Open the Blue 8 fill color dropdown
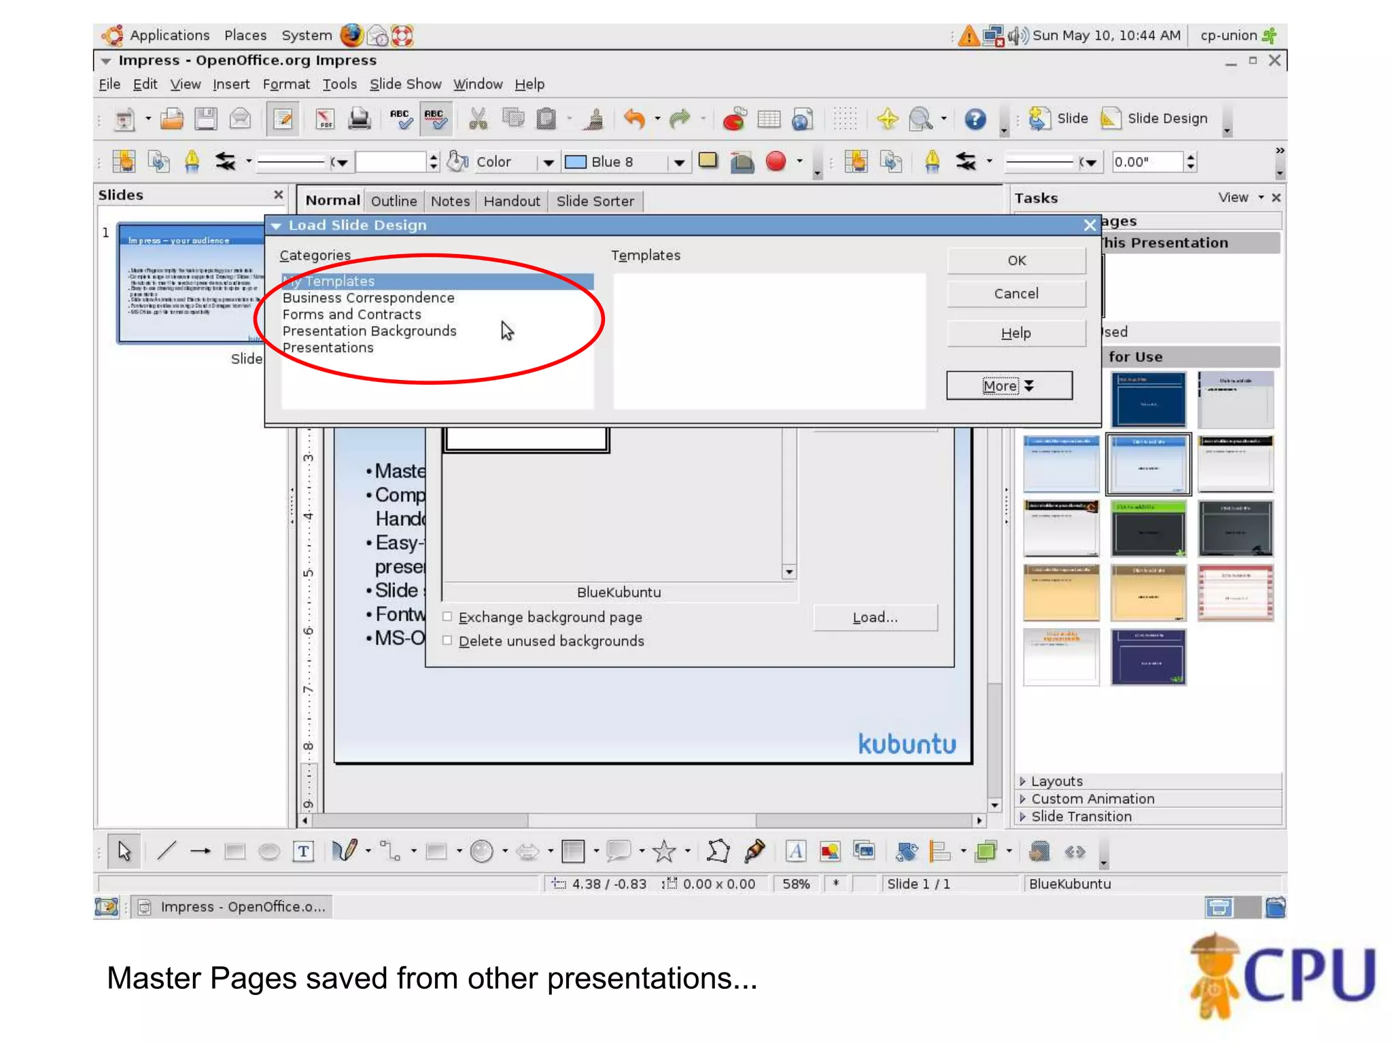This screenshot has width=1392, height=1044. point(679,162)
